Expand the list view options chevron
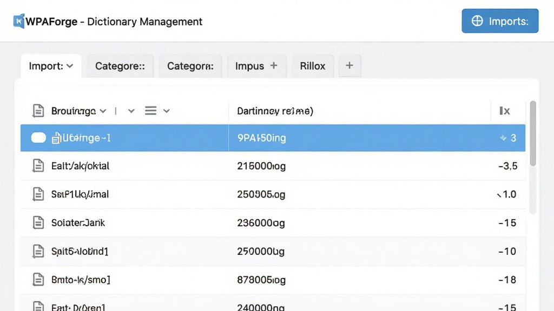The width and height of the screenshot is (554, 311). (x=167, y=111)
